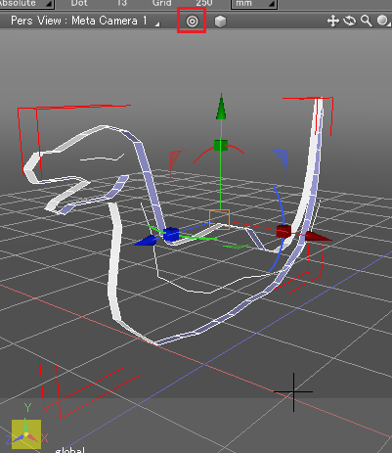Click the concentric-circle target icon in view header
The width and height of the screenshot is (392, 453).
pyautogui.click(x=192, y=22)
